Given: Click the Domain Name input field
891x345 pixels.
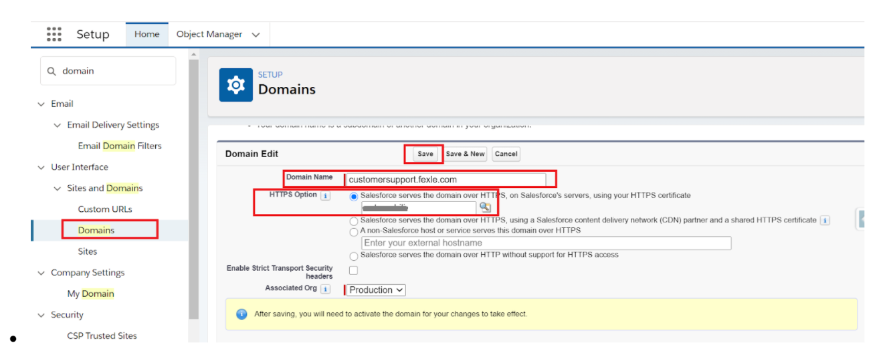Looking at the screenshot, I should click(x=446, y=180).
